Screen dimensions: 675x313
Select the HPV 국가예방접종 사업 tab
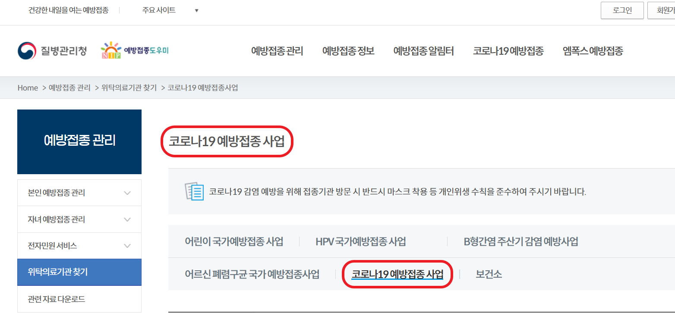361,241
